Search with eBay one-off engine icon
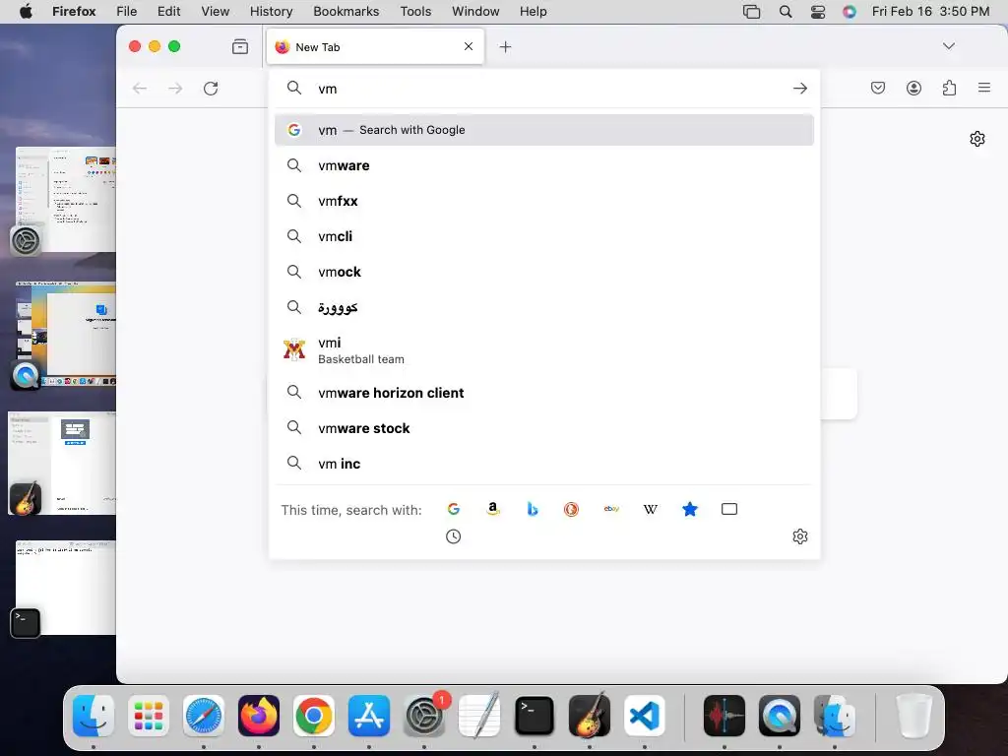 [x=611, y=509]
